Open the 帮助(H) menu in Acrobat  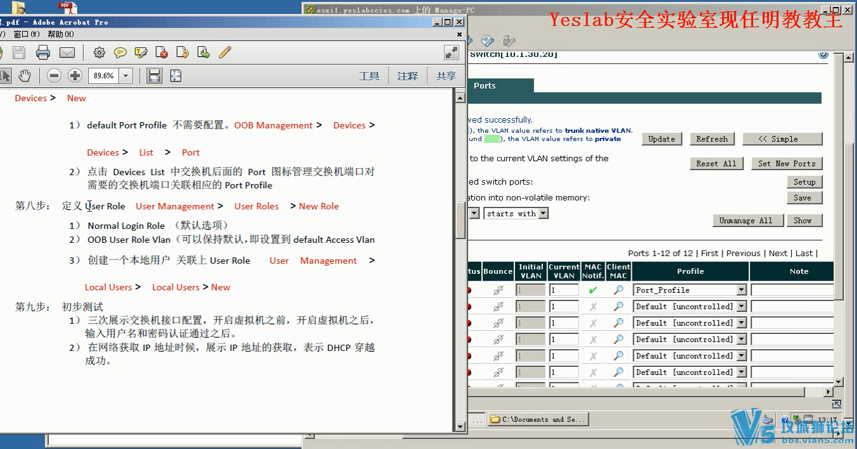(61, 34)
